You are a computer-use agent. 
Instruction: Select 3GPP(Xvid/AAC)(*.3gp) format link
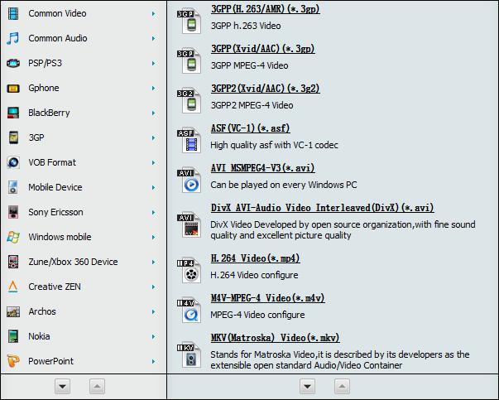(263, 48)
